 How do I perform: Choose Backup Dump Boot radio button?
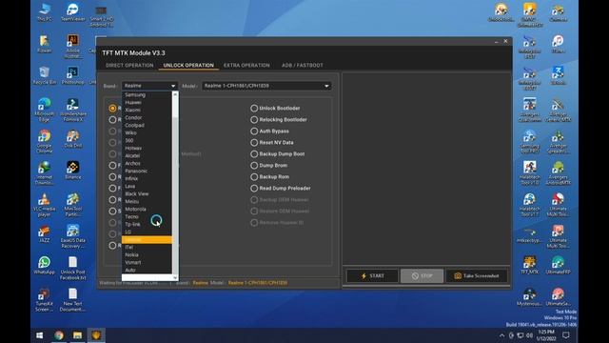pos(278,153)
